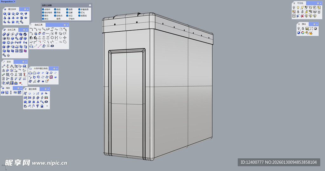Toggle the 网格 filter checkbox
Image resolution: width=325 pixels, height=171 pixels.
(55, 12)
